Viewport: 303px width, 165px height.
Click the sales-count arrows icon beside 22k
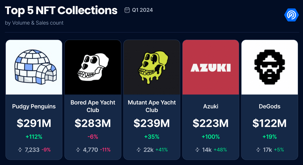coord(139,150)
